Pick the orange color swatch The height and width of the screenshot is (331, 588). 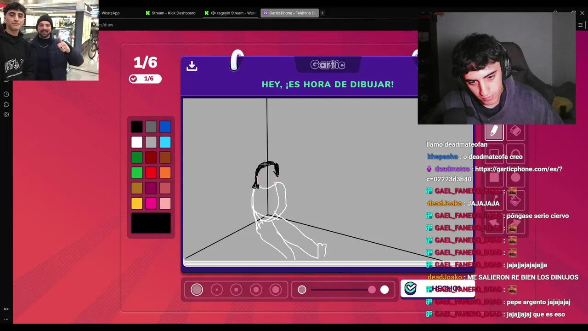point(165,173)
